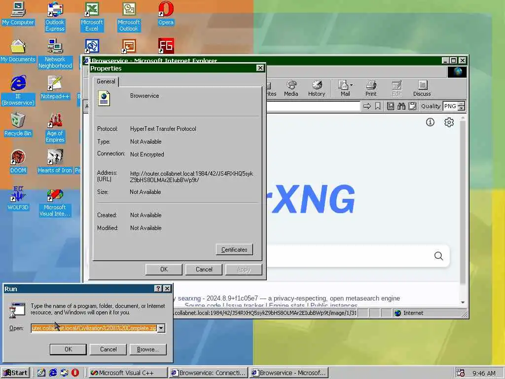This screenshot has width=505, height=379.
Task: Decrease Quality with the stepper down arrow
Action: (x=461, y=108)
